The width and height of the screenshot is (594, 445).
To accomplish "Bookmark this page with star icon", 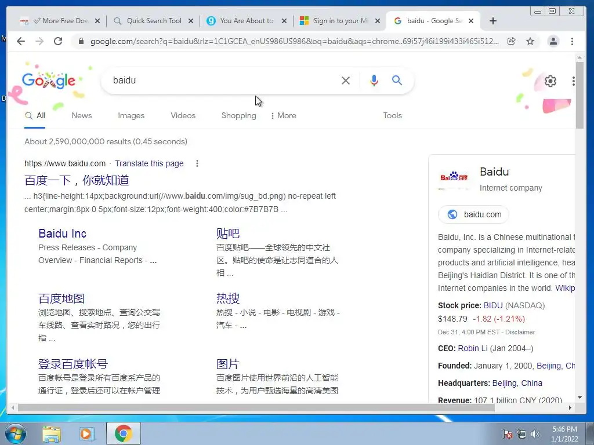I will (x=530, y=41).
